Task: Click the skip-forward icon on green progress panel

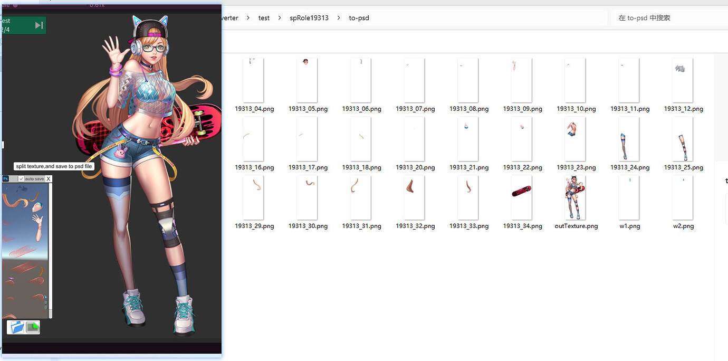Action: [39, 25]
